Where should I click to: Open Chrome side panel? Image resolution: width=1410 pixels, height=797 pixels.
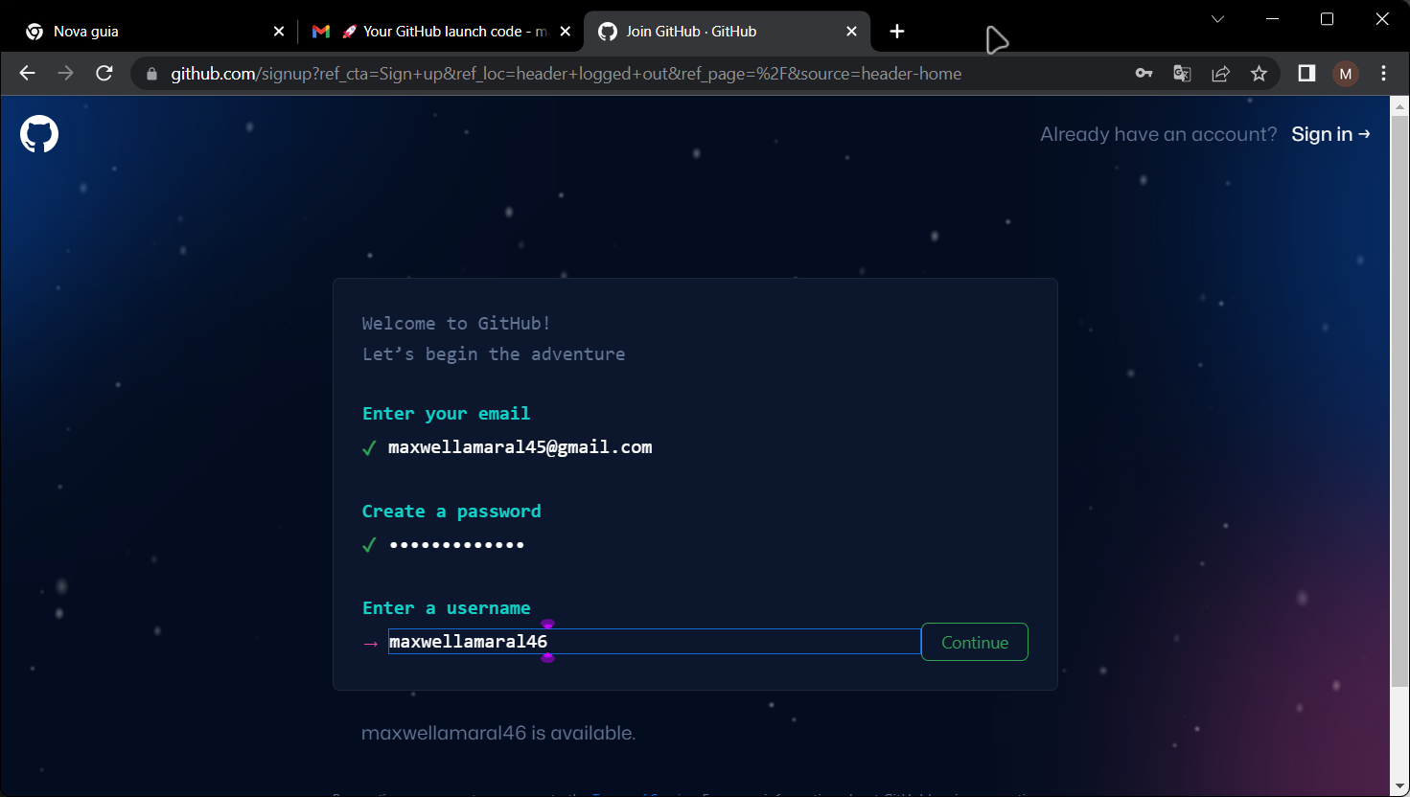(x=1306, y=74)
